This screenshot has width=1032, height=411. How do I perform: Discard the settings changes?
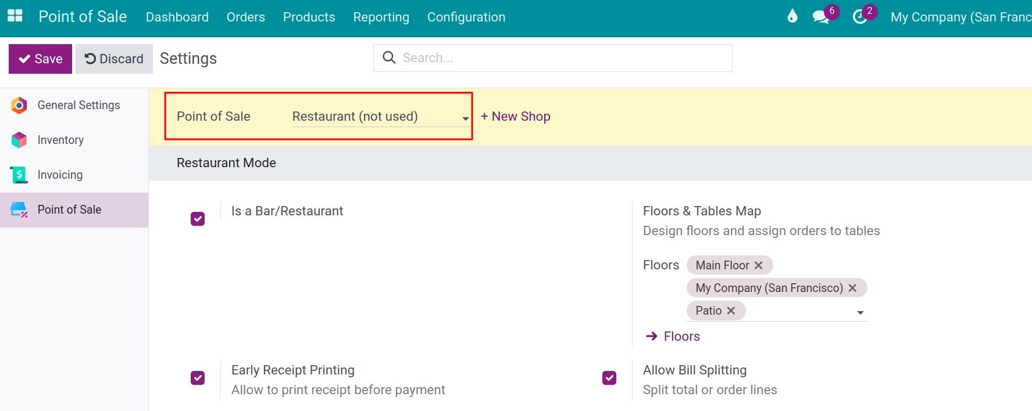114,59
